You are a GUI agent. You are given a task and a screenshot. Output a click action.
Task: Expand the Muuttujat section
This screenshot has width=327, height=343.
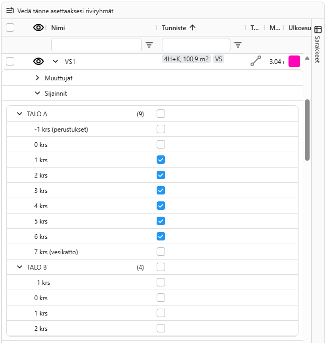[x=37, y=78]
